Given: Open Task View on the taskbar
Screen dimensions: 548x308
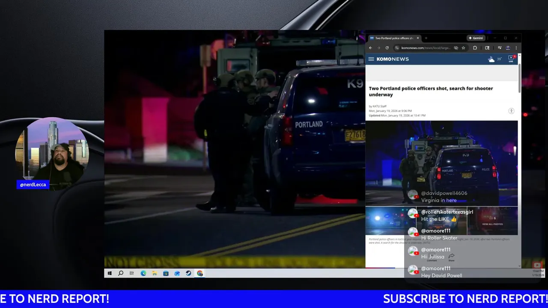Looking at the screenshot, I should [132, 273].
